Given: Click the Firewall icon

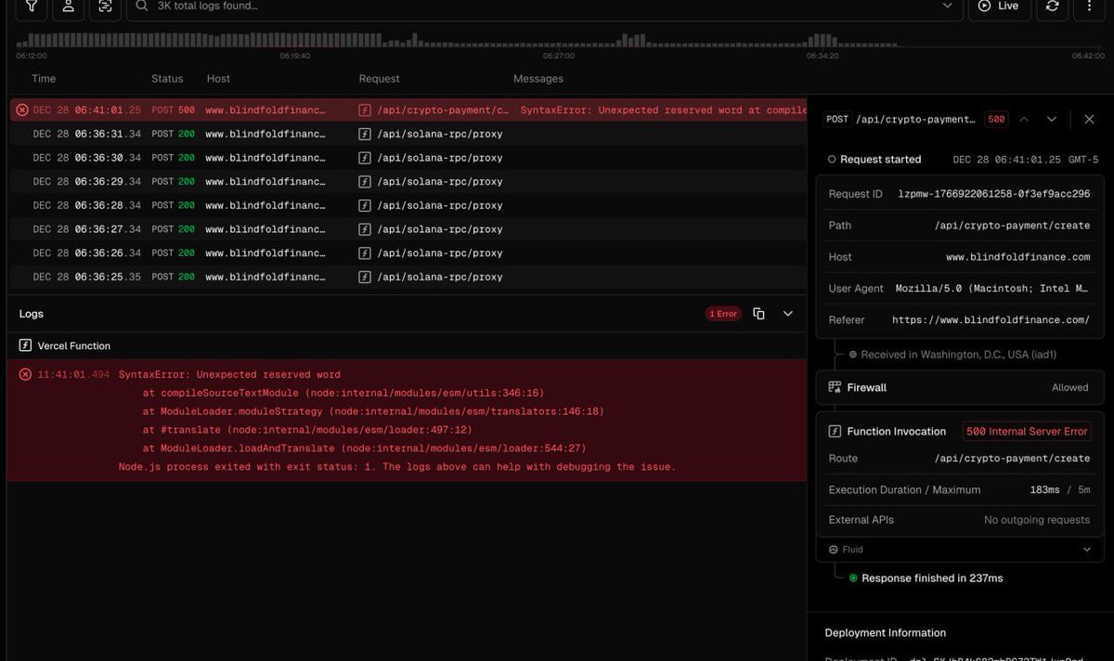Looking at the screenshot, I should pos(835,387).
